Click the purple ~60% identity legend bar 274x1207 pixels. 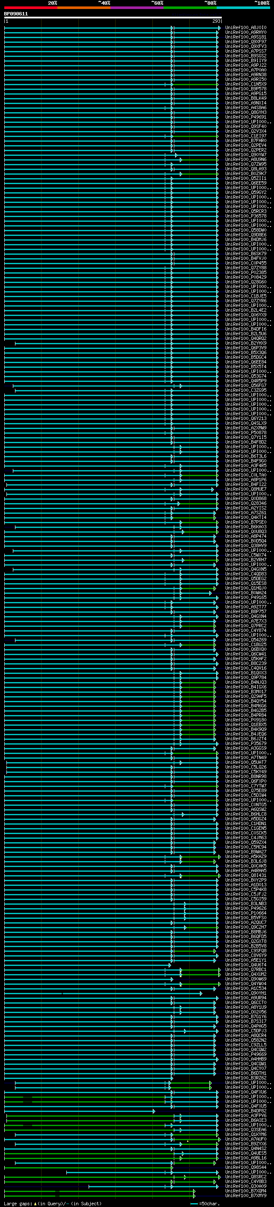coord(137,8)
